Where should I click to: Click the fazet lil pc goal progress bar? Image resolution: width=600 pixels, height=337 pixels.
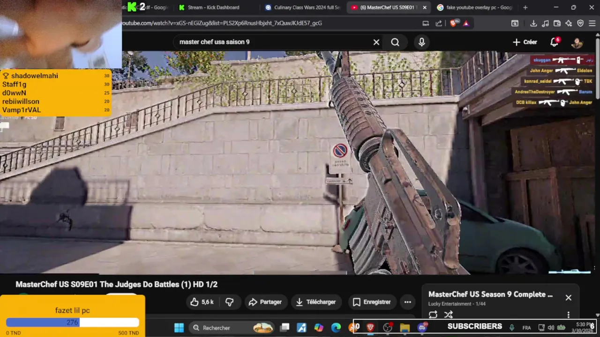click(73, 322)
